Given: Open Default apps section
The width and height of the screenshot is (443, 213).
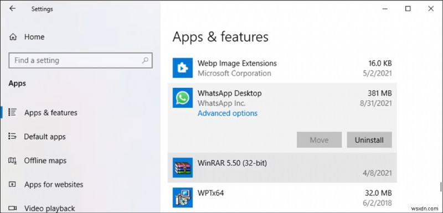Looking at the screenshot, I should [45, 137].
